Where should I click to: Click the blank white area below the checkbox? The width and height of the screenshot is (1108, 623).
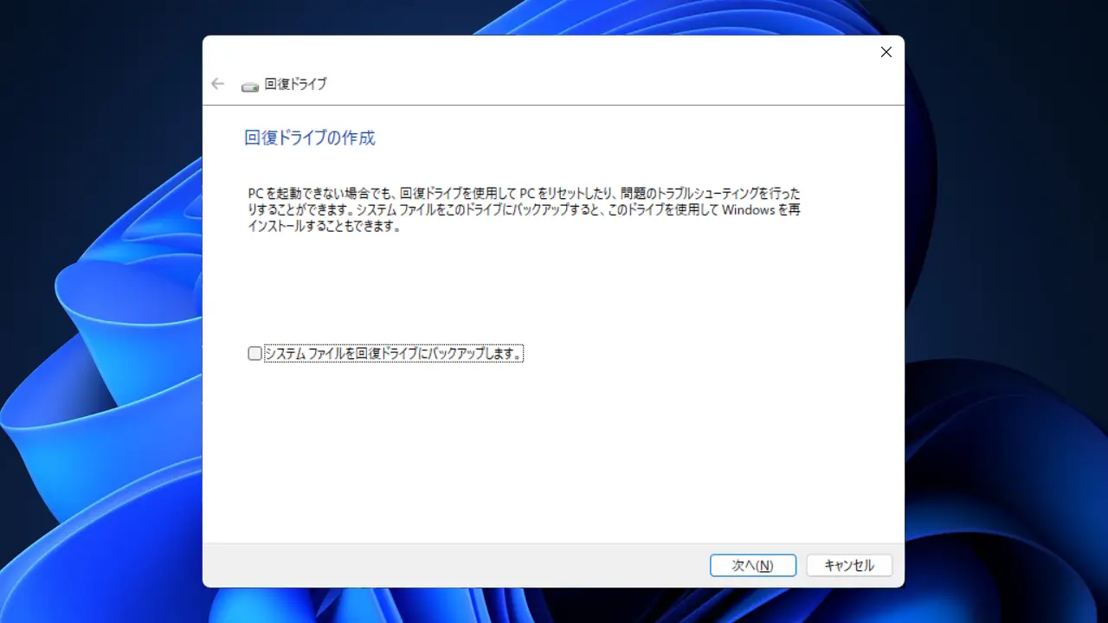[x=554, y=450]
